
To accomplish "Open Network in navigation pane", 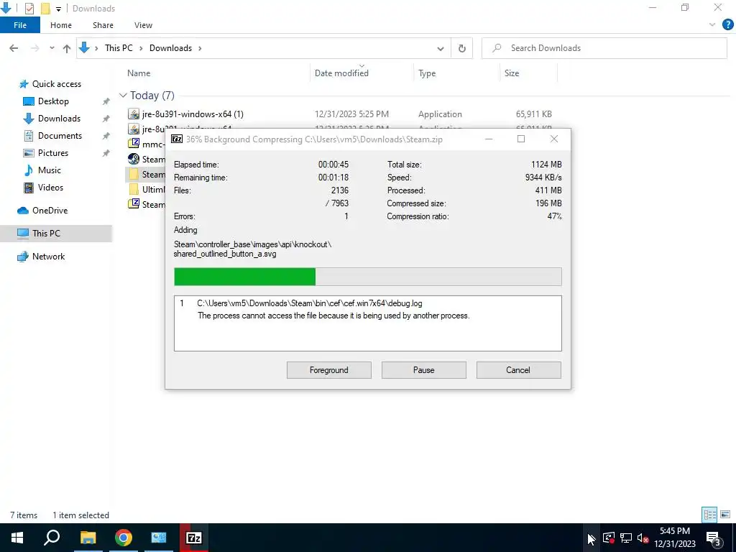I will pyautogui.click(x=48, y=257).
